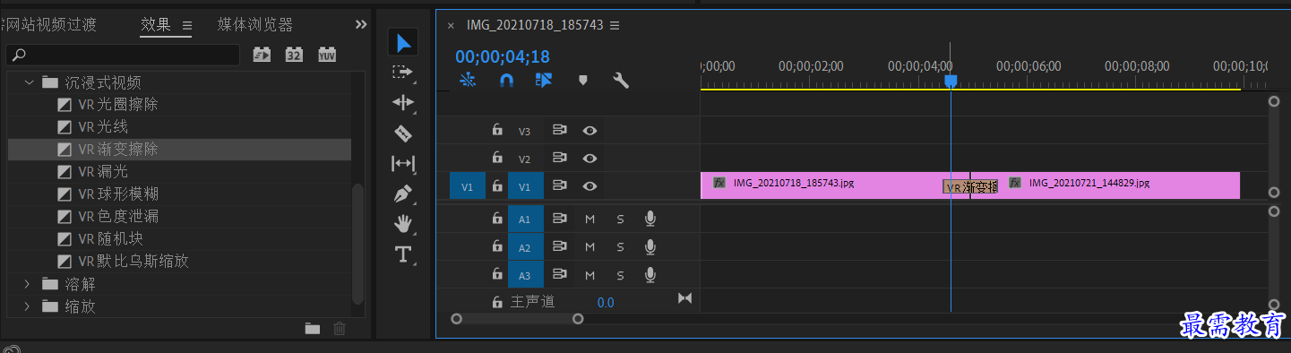
Task: Toggle lock on A1 track
Action: (x=497, y=218)
